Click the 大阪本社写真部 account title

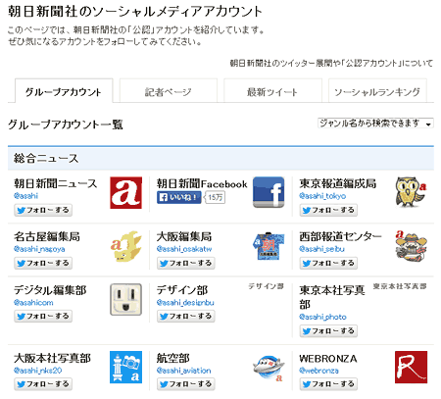(x=52, y=358)
